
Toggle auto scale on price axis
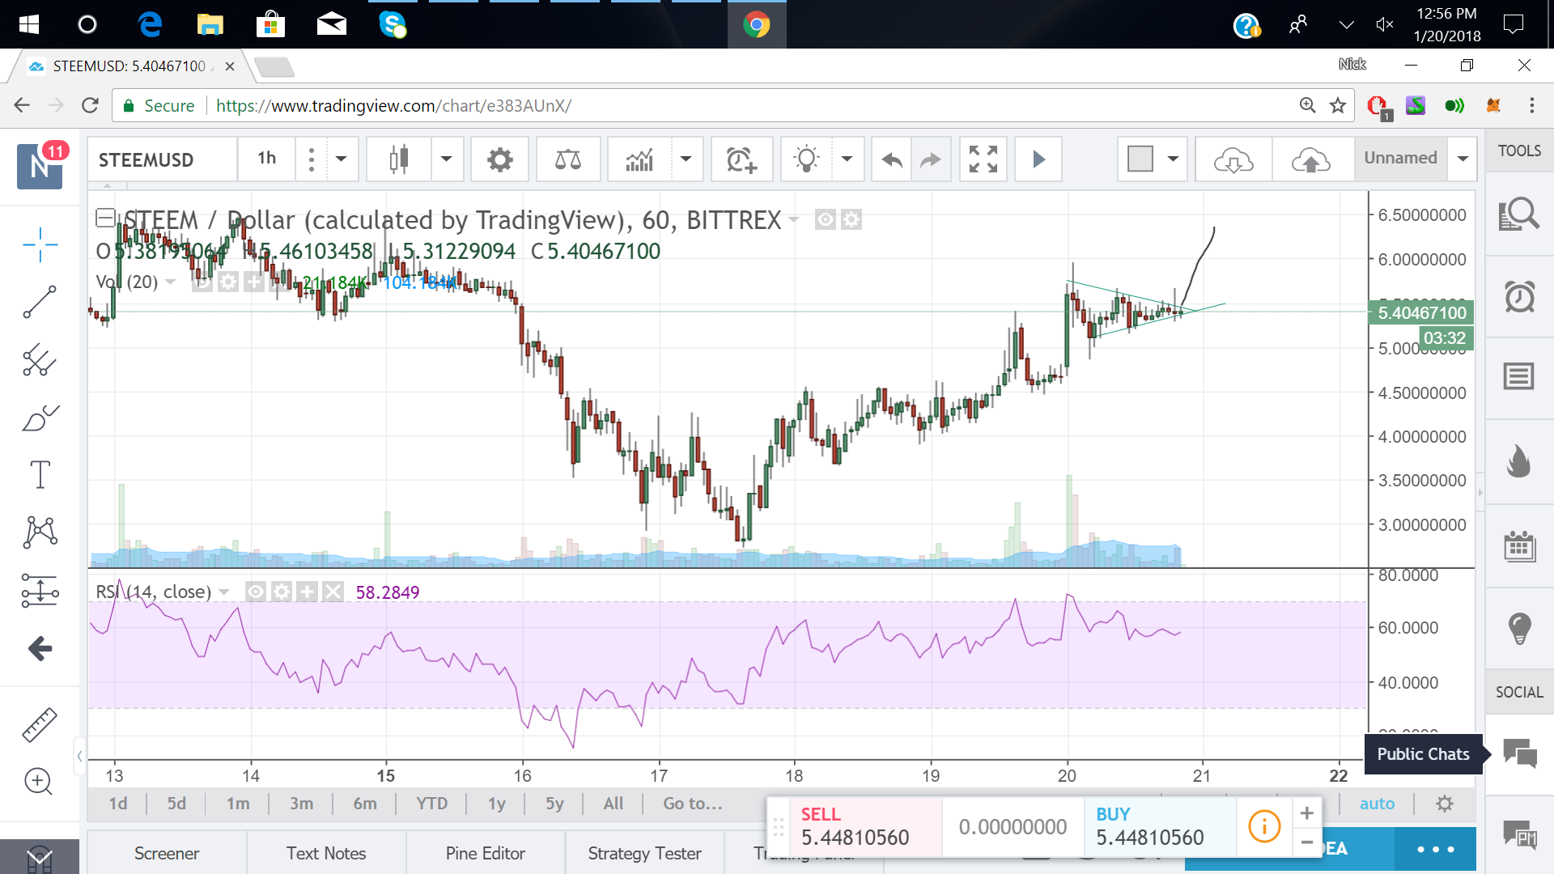(x=1377, y=804)
